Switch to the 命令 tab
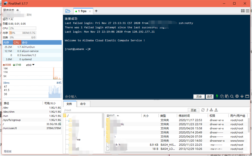 coord(83,104)
